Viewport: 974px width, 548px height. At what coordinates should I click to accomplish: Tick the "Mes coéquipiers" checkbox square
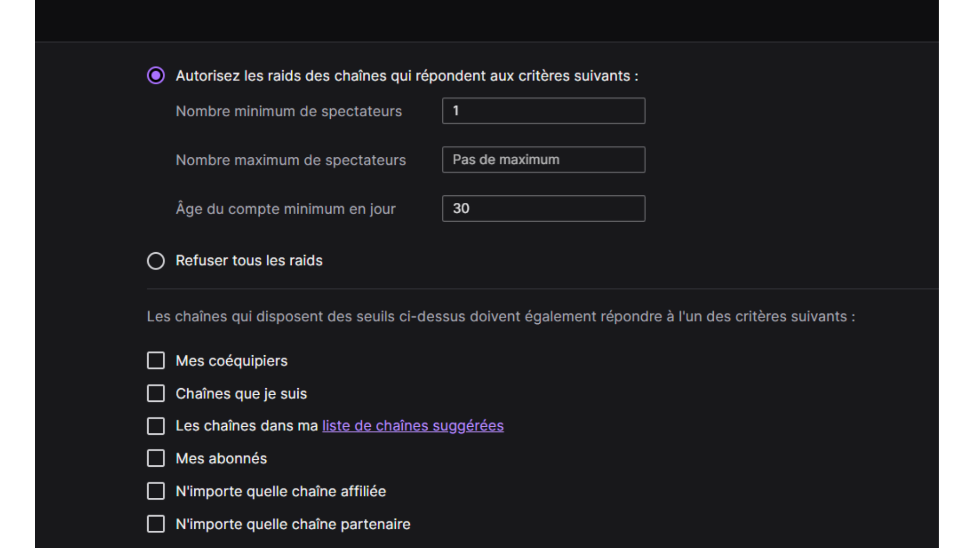(156, 361)
